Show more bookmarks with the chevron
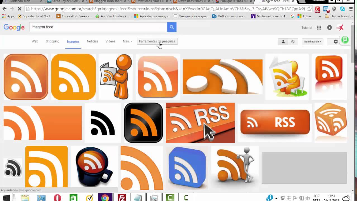 pyautogui.click(x=320, y=16)
